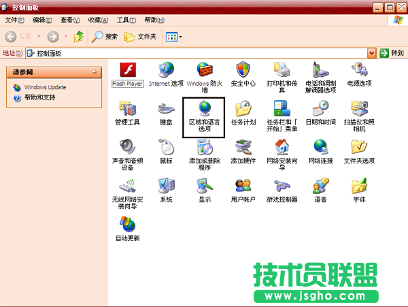Open the 帮助(H) menu

154,20
